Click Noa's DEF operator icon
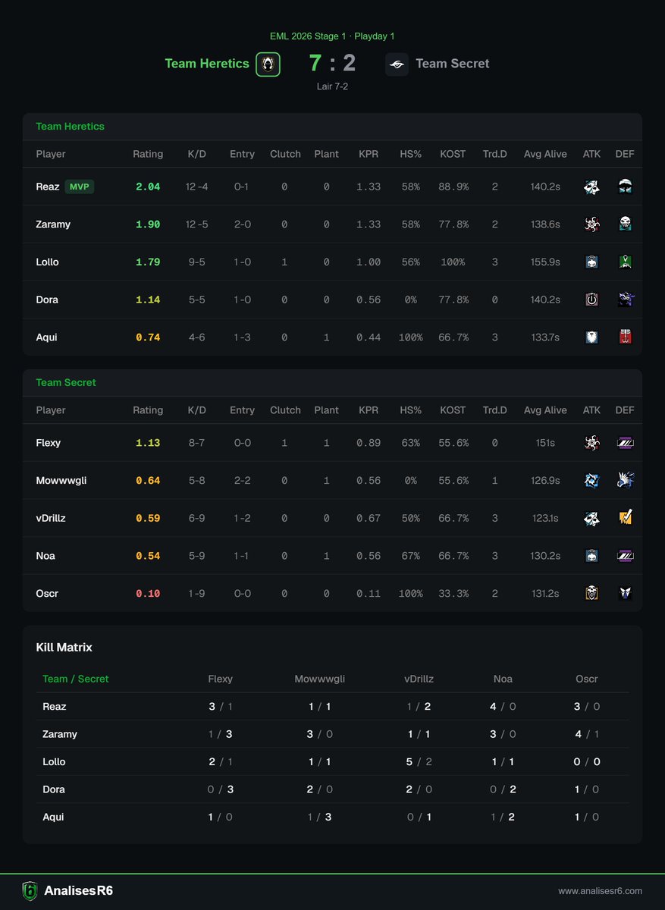The width and height of the screenshot is (665, 910). 625,556
